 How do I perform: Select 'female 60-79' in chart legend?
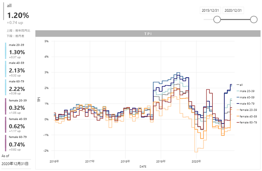[x=249, y=122]
